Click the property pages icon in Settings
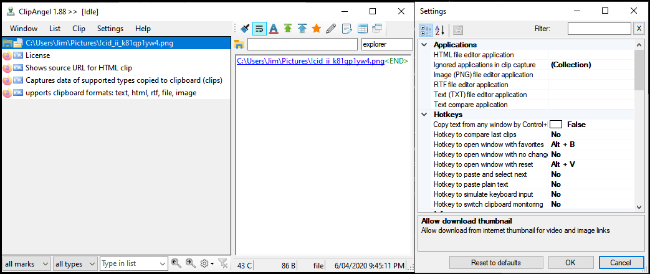The width and height of the screenshot is (650, 274). (457, 30)
